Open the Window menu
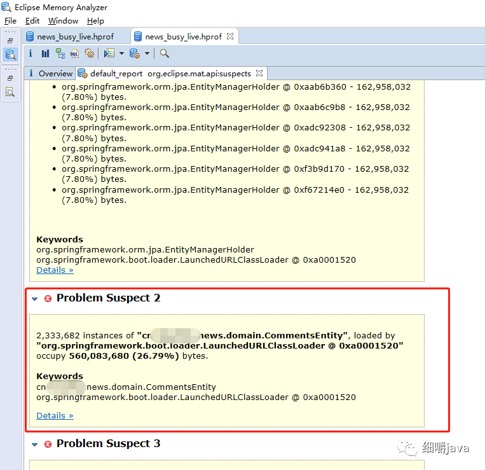The image size is (485, 470). pyautogui.click(x=63, y=21)
